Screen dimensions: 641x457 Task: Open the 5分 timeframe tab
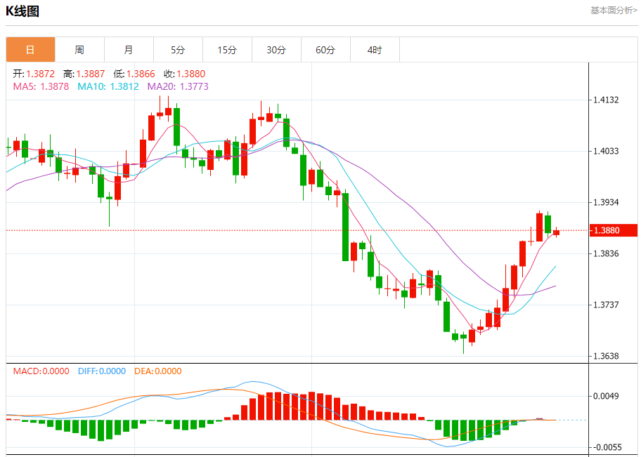[178, 50]
